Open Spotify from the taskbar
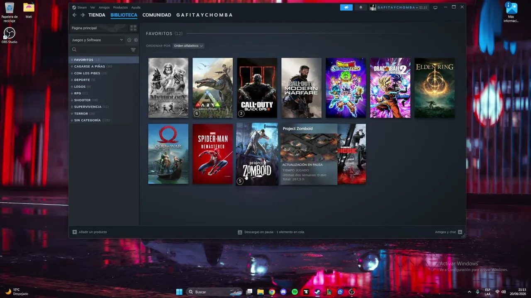This screenshot has width=531, height=298. pyautogui.click(x=295, y=292)
